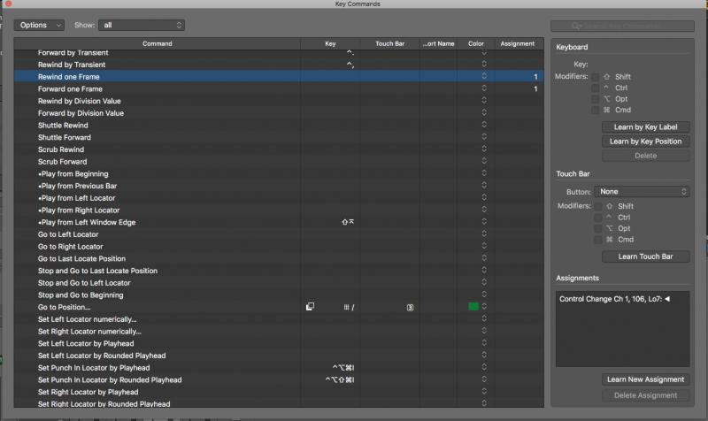The width and height of the screenshot is (708, 421).
Task: Open color stepper for Go to Left Locator row
Action: click(484, 233)
